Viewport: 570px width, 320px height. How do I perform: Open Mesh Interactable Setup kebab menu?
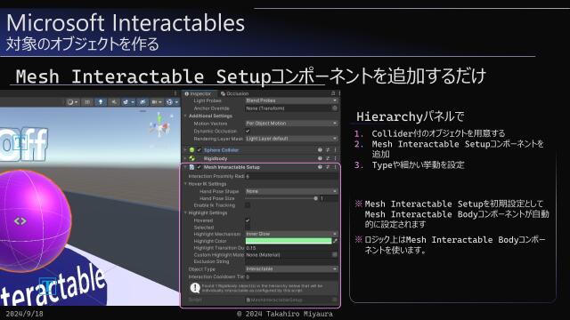tap(335, 167)
